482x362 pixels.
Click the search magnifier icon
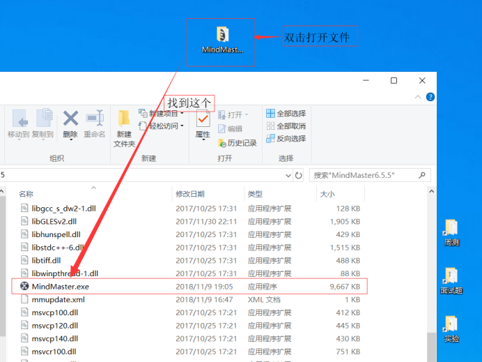(x=422, y=175)
